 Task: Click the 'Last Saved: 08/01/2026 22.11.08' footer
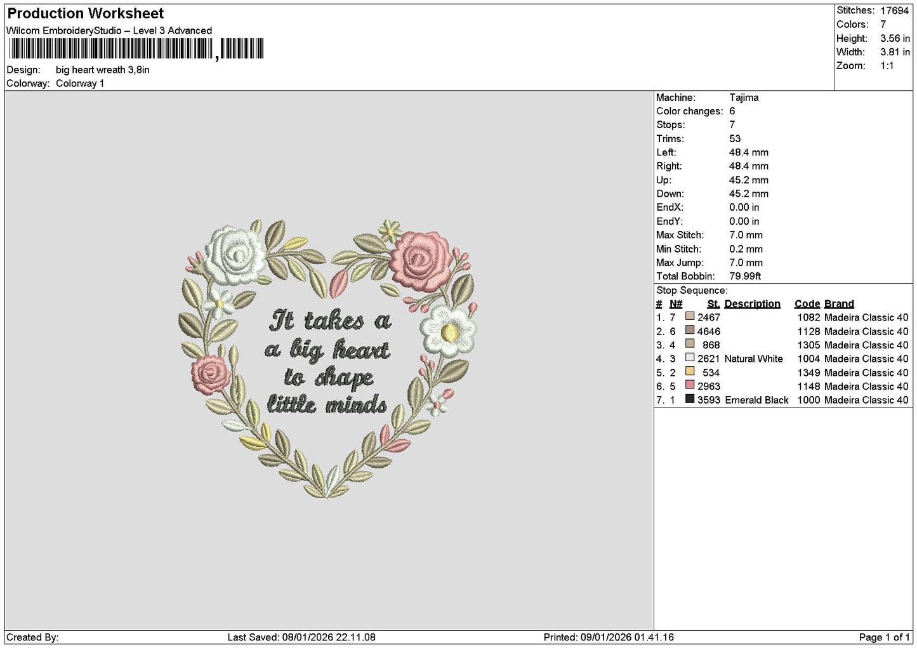301,637
